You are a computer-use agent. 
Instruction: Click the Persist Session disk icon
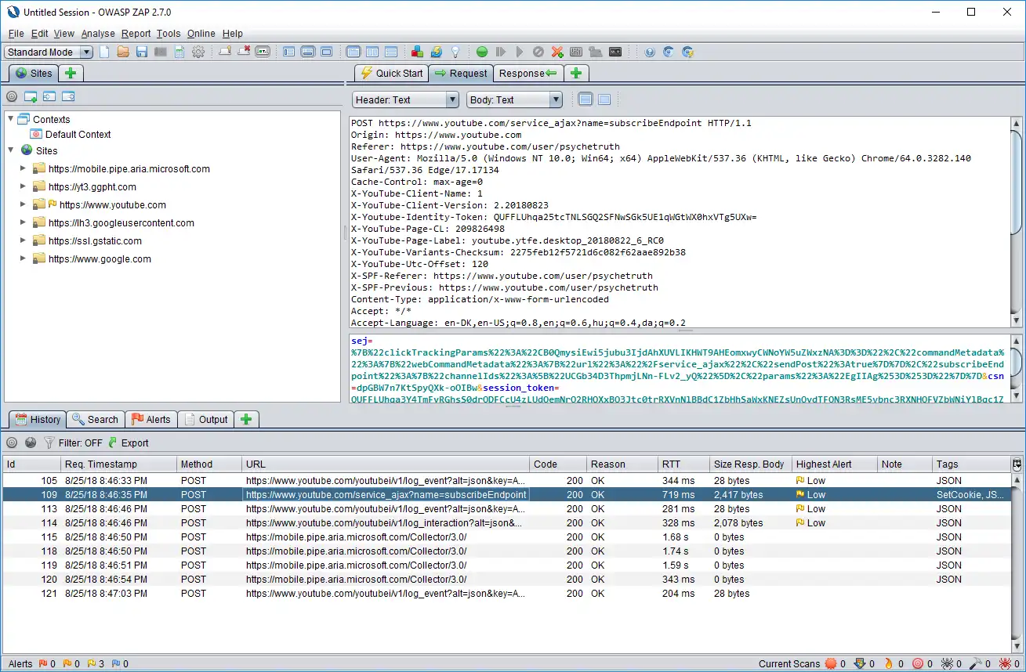[x=142, y=52]
